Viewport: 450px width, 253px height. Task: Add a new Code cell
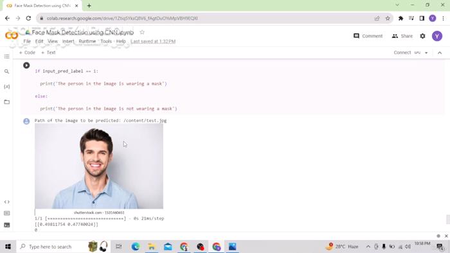click(x=27, y=53)
